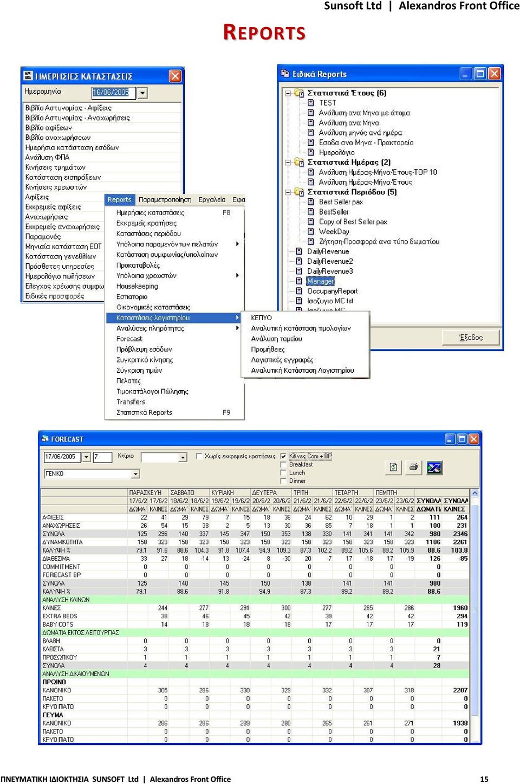This screenshot has height=784, width=520.
Task: Click the Forecast grid scrollbar up arrow
Action: [x=475, y=493]
